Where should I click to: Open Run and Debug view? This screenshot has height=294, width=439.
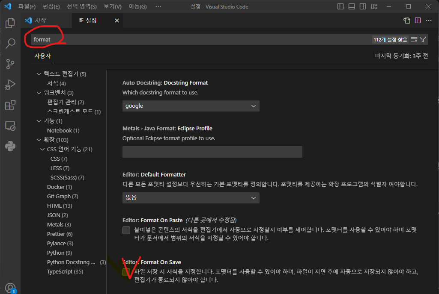click(10, 85)
